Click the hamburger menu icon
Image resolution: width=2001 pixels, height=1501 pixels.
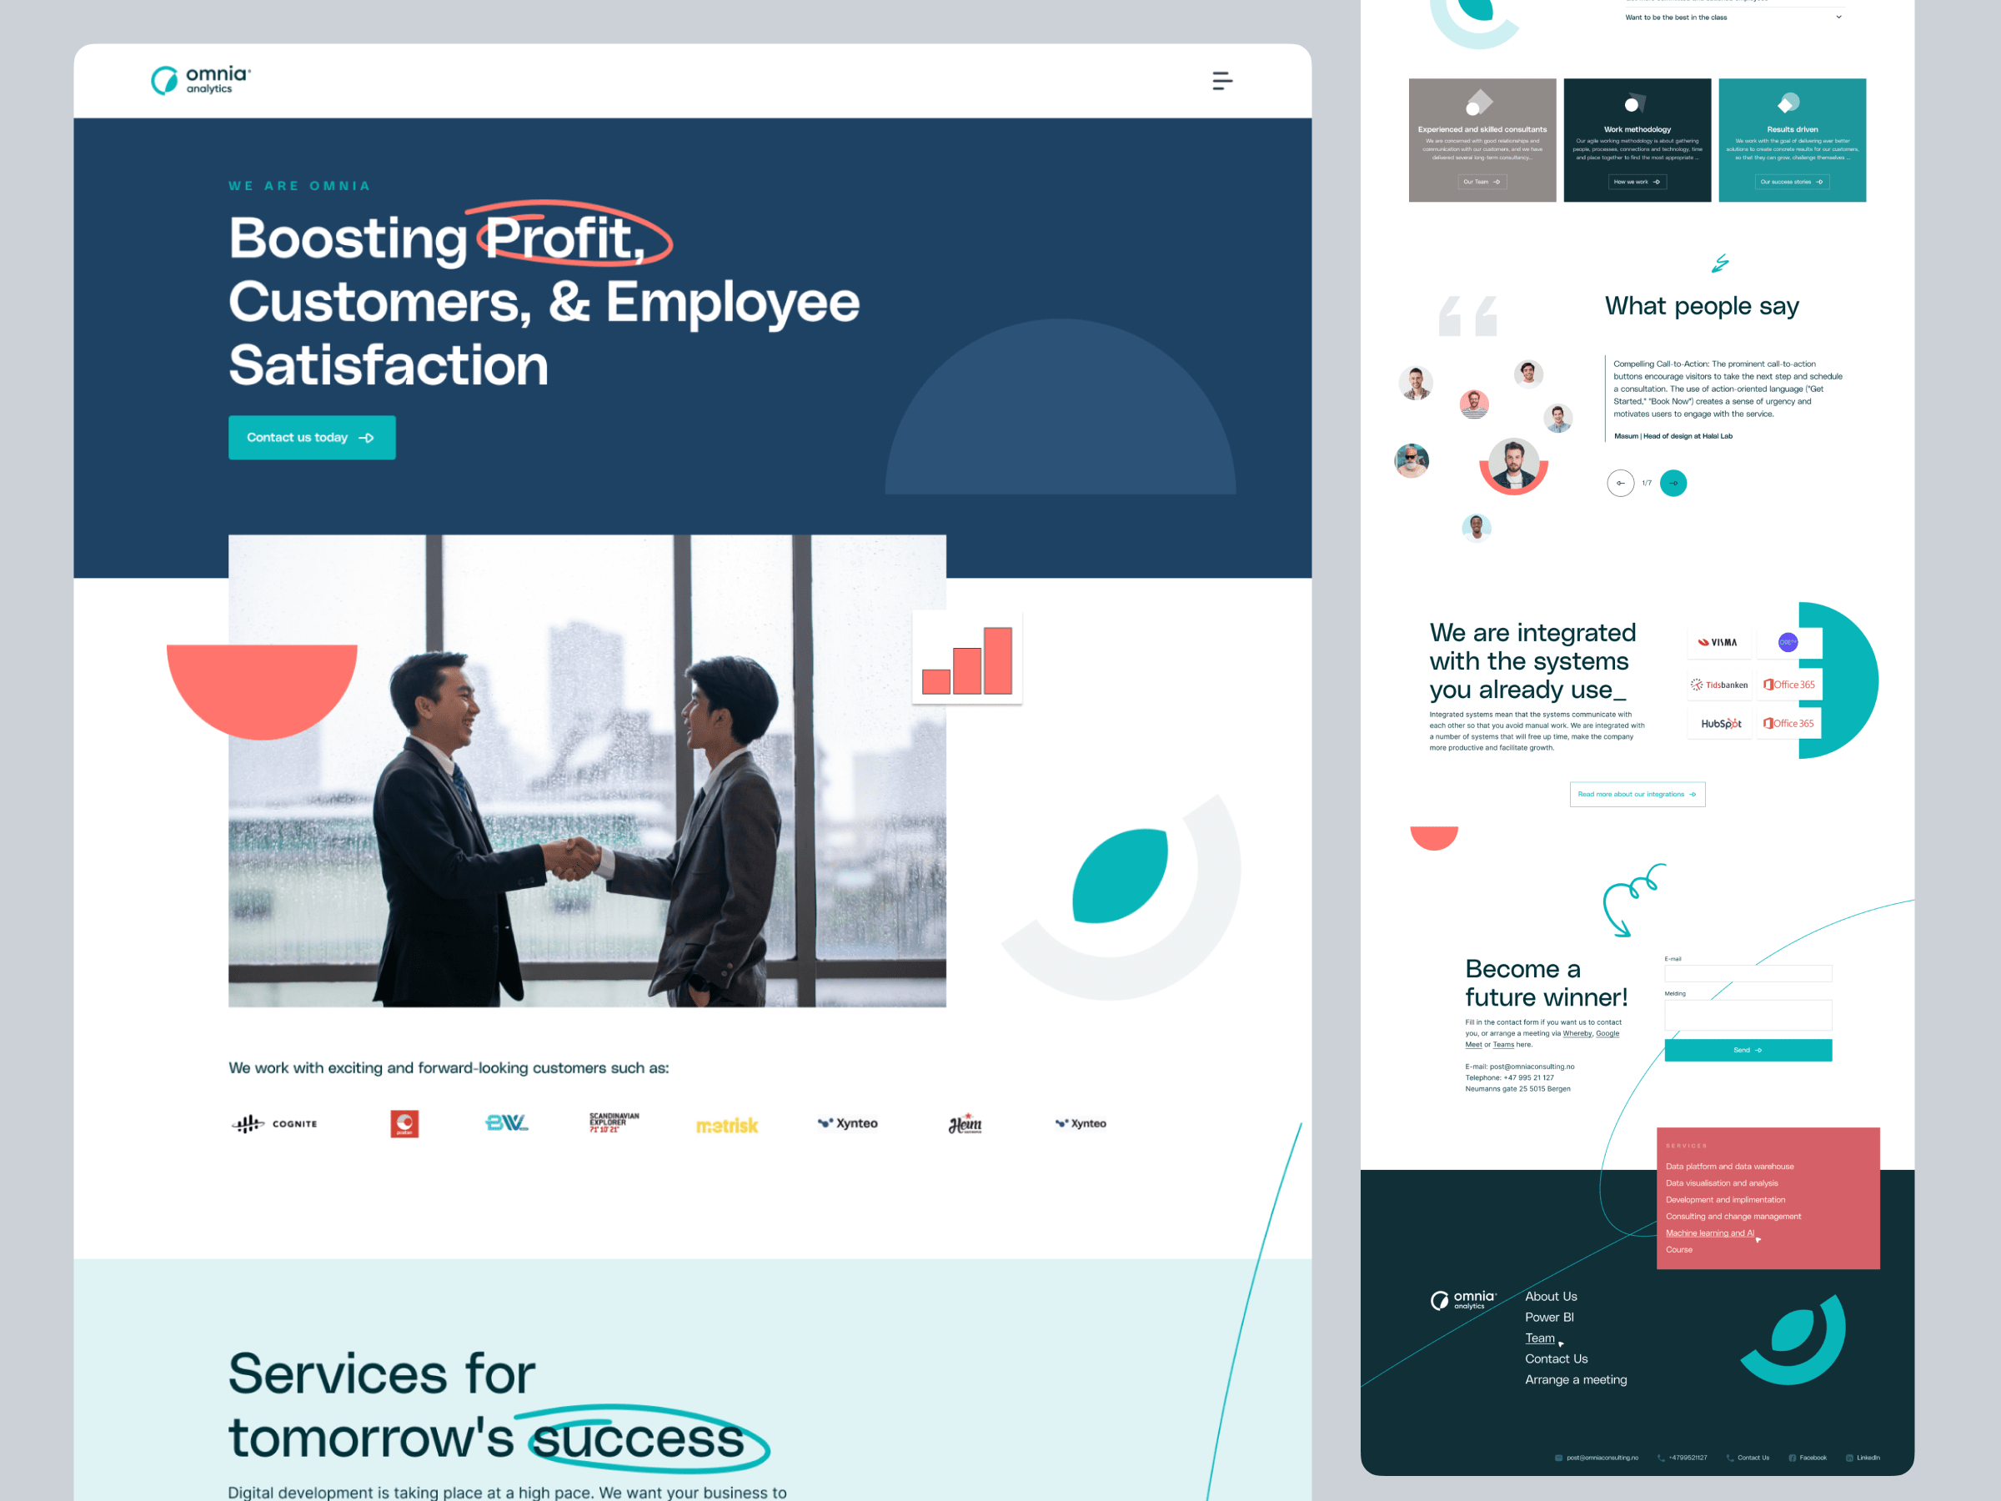click(1221, 80)
